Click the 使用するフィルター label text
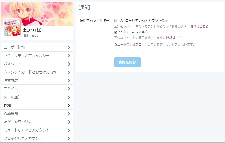Viewport: 225px width, 143px height. 95,21
